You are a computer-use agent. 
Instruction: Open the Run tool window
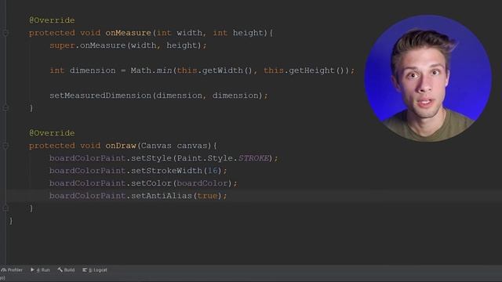pyautogui.click(x=40, y=269)
